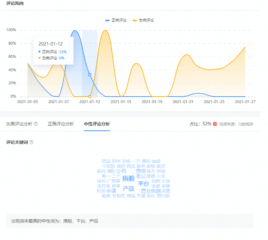Click keyword 申请 in word cloud
The width and height of the screenshot is (268, 240).
[x=111, y=191]
